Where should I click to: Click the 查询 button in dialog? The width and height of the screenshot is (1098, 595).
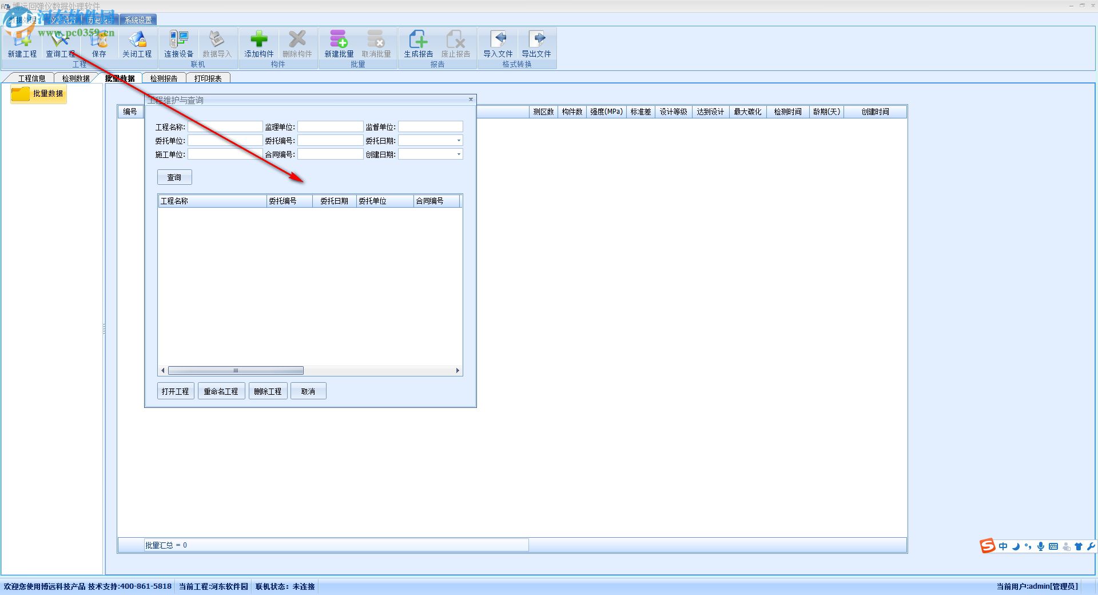pos(174,177)
